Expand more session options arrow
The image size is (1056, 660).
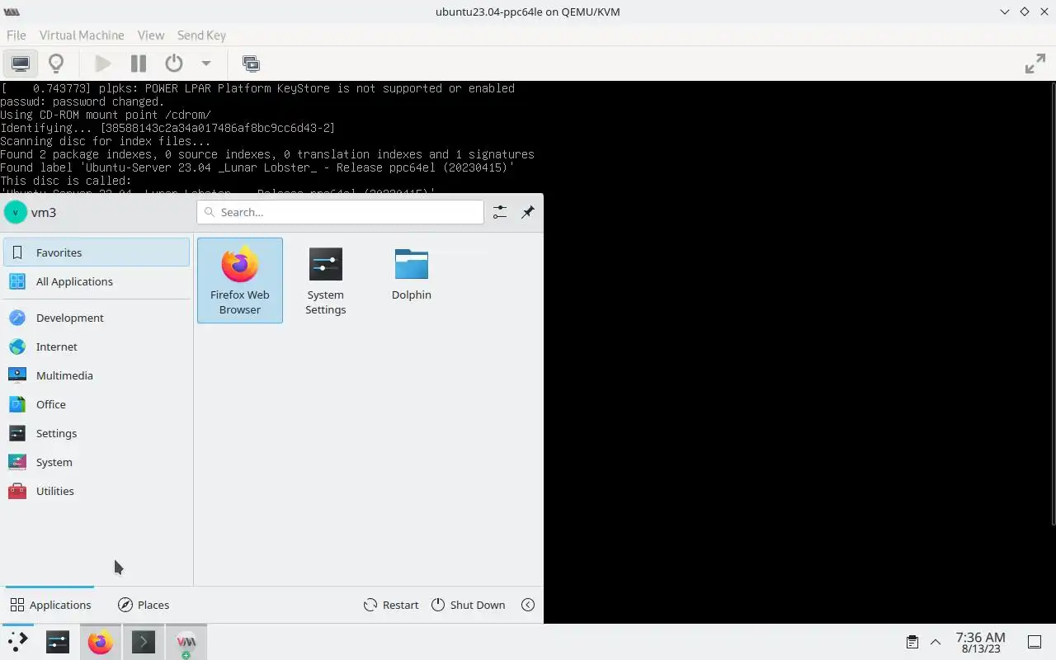coord(528,605)
